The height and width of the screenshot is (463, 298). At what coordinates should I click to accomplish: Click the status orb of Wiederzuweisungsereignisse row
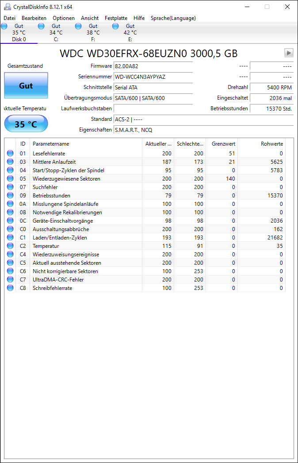click(10, 254)
